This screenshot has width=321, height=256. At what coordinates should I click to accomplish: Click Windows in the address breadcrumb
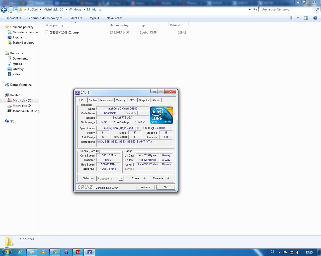pos(75,9)
